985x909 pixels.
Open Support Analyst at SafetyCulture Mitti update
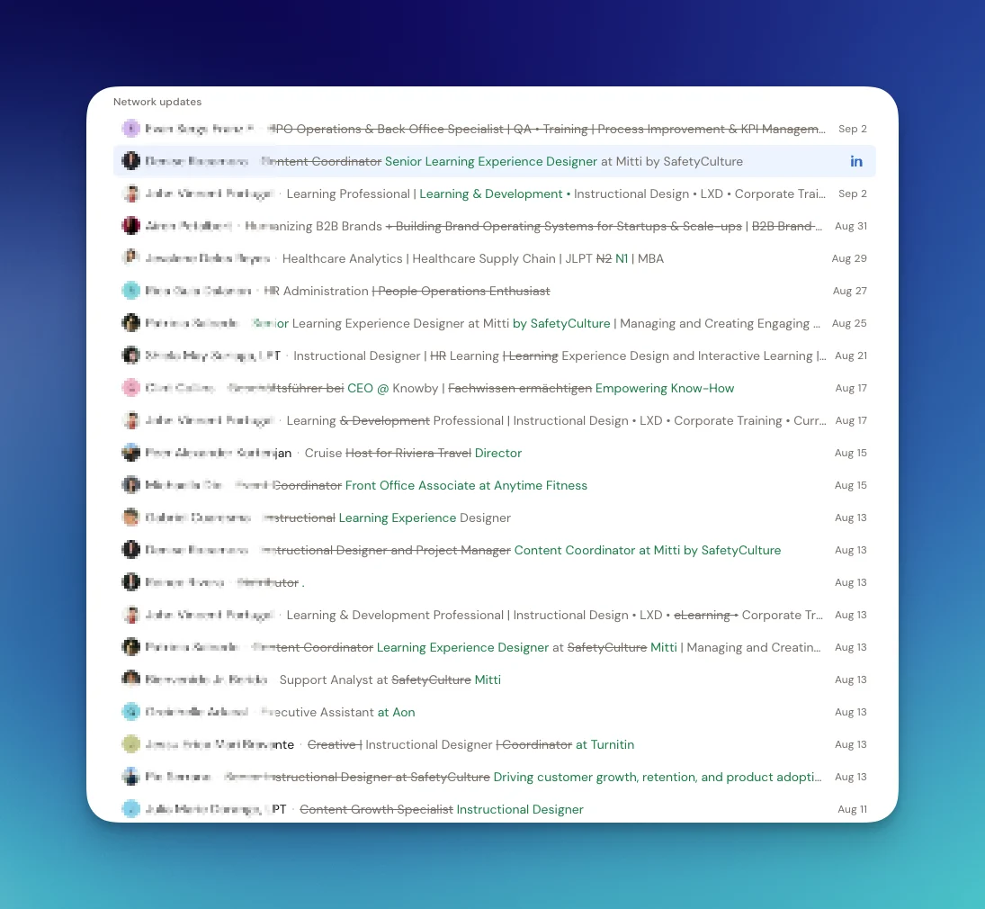click(x=495, y=679)
